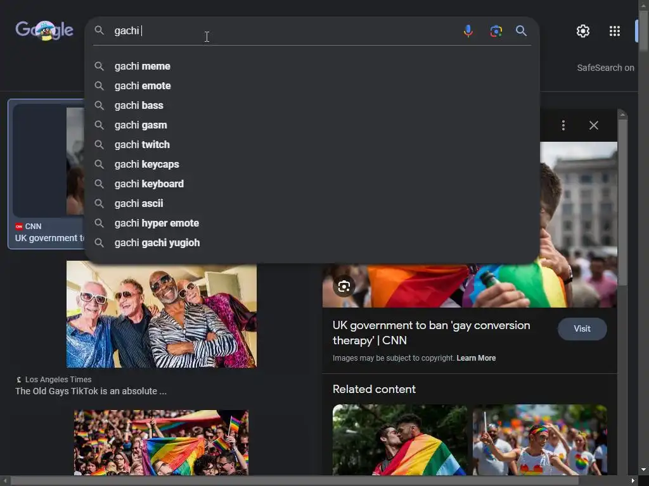This screenshot has height=486, width=649.
Task: Open 'UK government to ban' CNN title
Action: click(431, 333)
